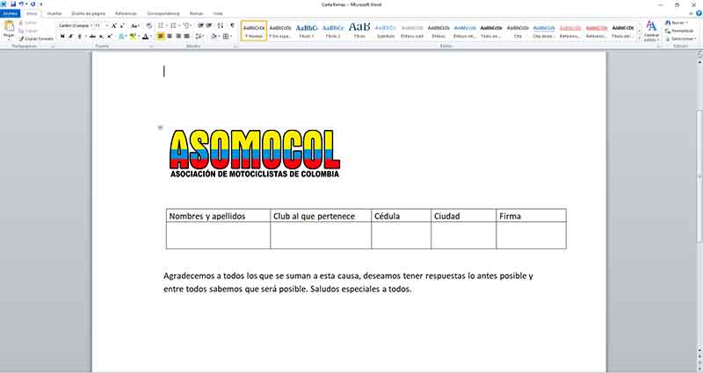
Task: Click the Copiar (Copy) command
Action: point(29,31)
